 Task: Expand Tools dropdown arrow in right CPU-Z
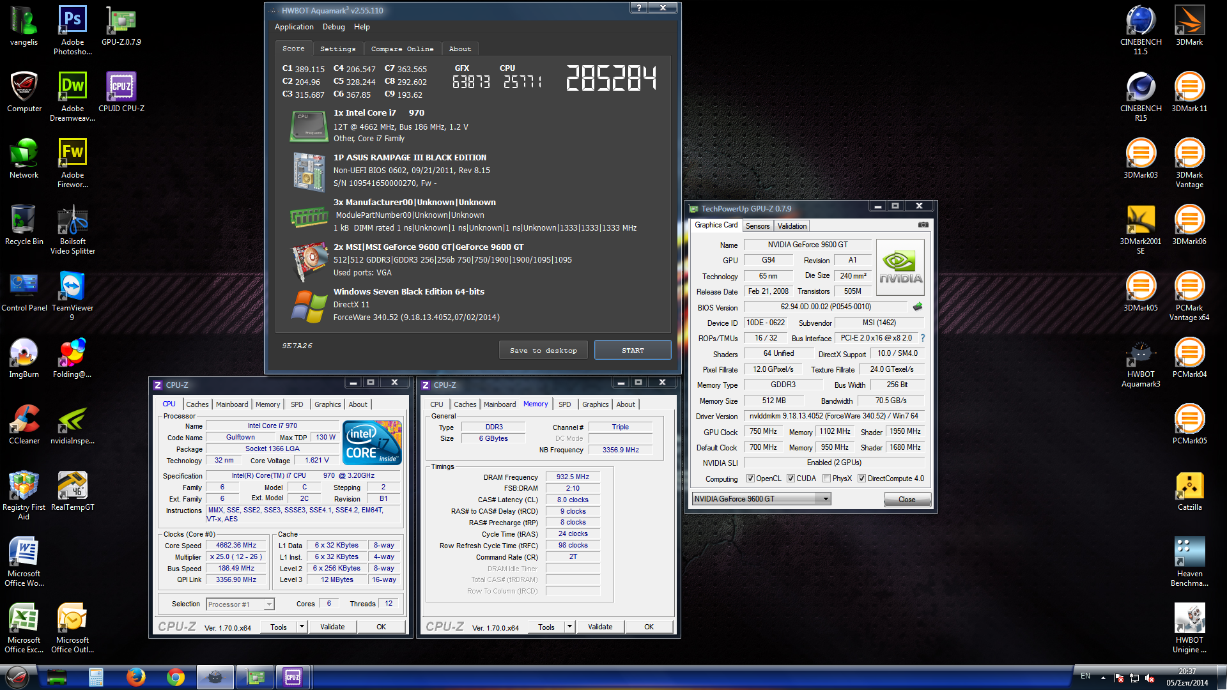tap(569, 627)
